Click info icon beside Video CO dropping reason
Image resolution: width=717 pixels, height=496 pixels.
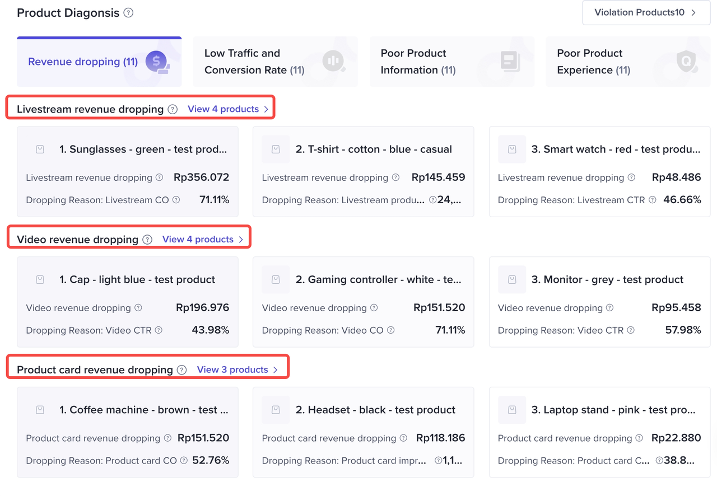click(x=390, y=330)
